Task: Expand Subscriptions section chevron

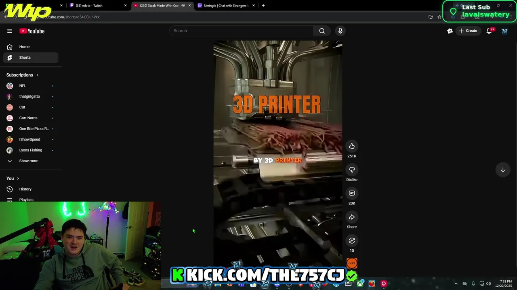Action: (38, 75)
